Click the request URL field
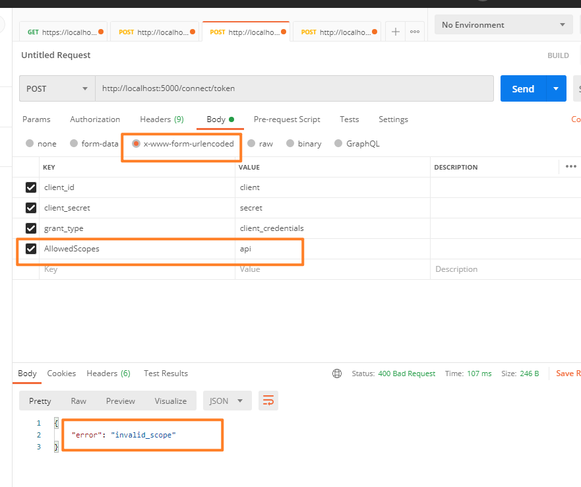Image resolution: width=581 pixels, height=487 pixels. click(x=295, y=88)
